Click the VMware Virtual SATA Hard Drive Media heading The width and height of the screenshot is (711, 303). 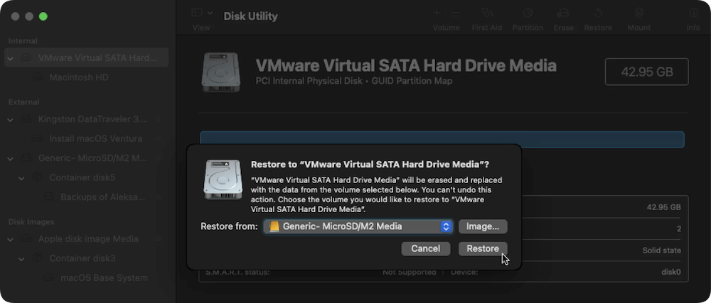(x=406, y=65)
